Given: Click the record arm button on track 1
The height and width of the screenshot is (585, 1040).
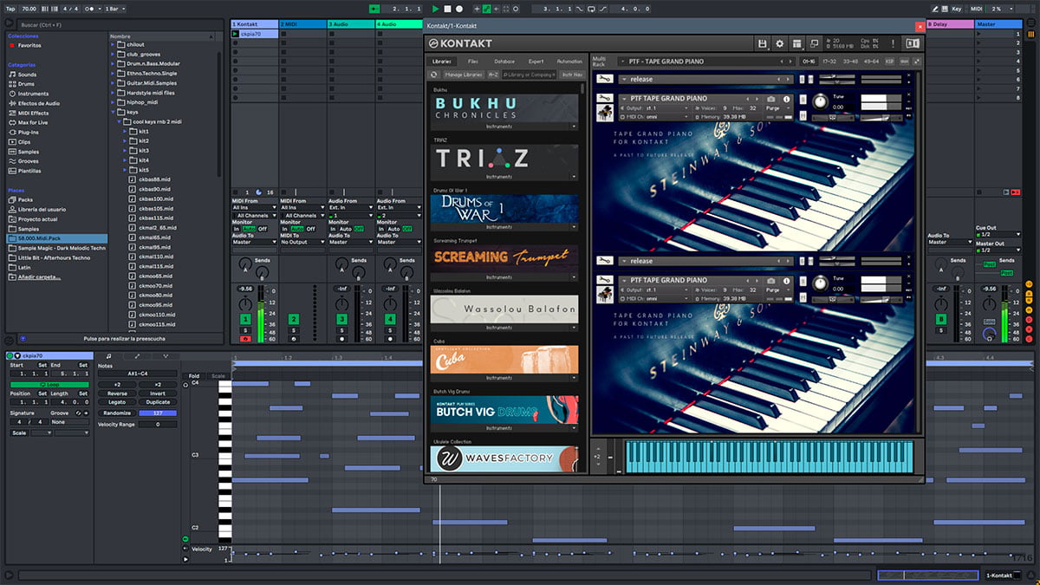Looking at the screenshot, I should tap(245, 339).
